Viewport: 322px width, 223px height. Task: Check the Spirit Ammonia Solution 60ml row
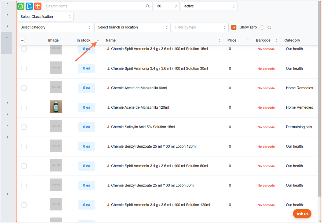[x=24, y=166]
